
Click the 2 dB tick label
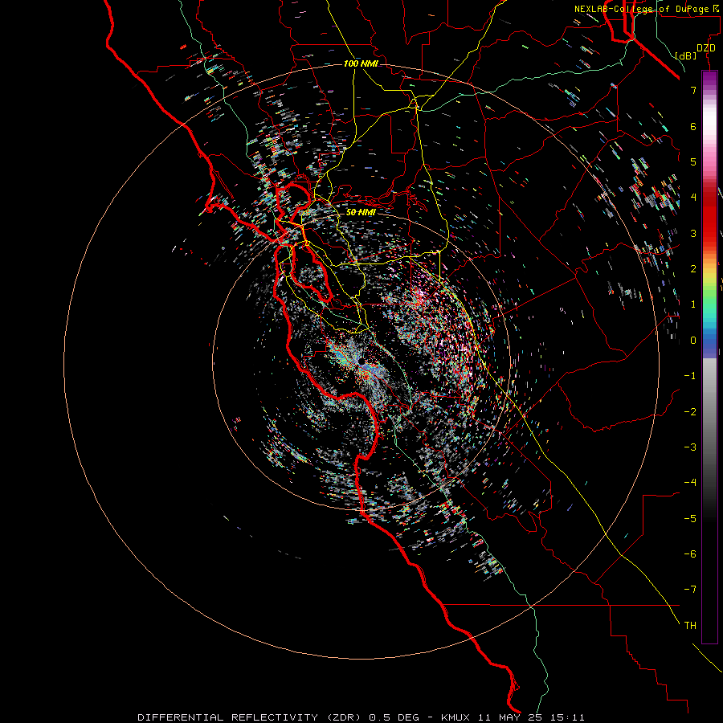693,269
